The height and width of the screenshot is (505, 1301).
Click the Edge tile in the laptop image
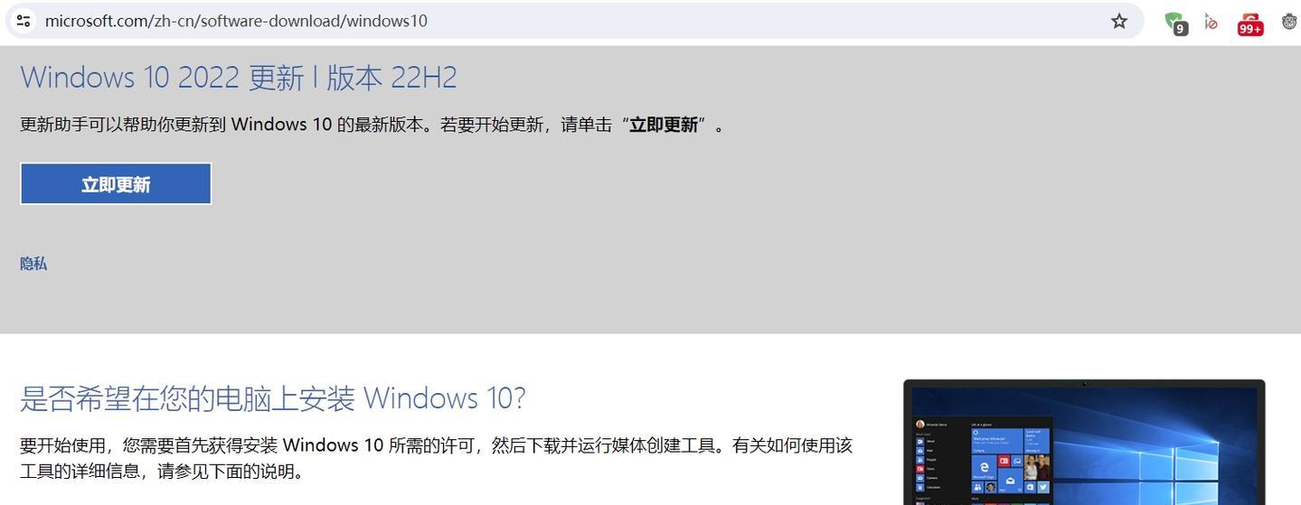click(985, 467)
